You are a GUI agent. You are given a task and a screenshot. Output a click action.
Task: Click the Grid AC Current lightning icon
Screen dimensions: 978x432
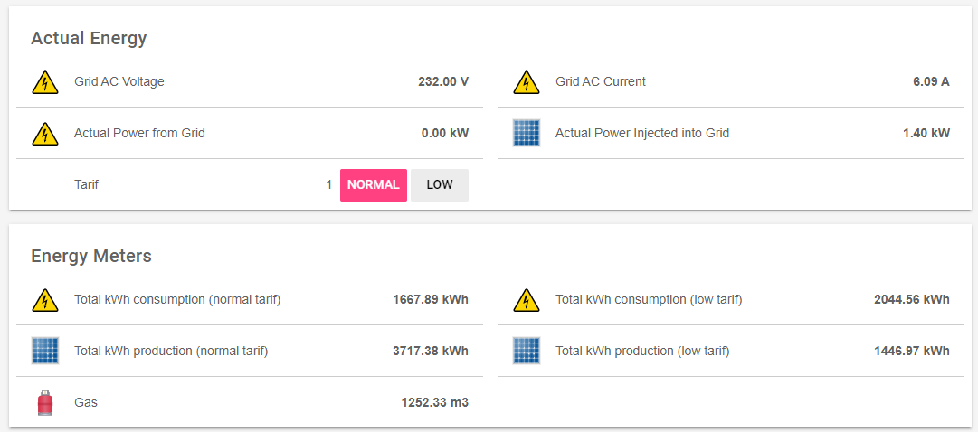(527, 82)
